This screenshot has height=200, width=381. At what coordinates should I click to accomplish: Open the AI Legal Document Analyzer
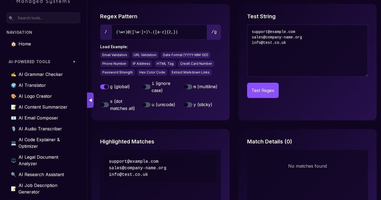pyautogui.click(x=38, y=160)
